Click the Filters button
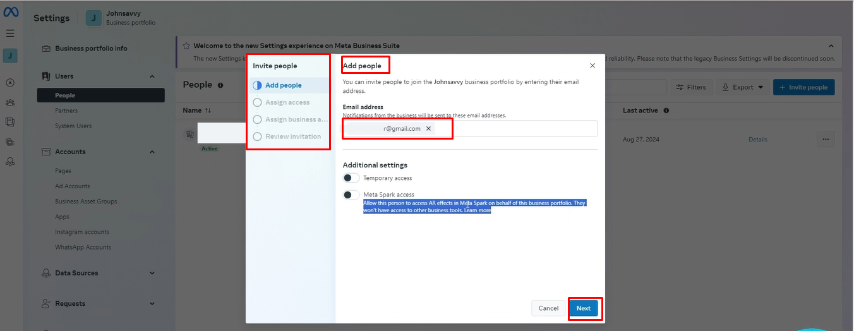This screenshot has height=331, width=854. tap(692, 87)
